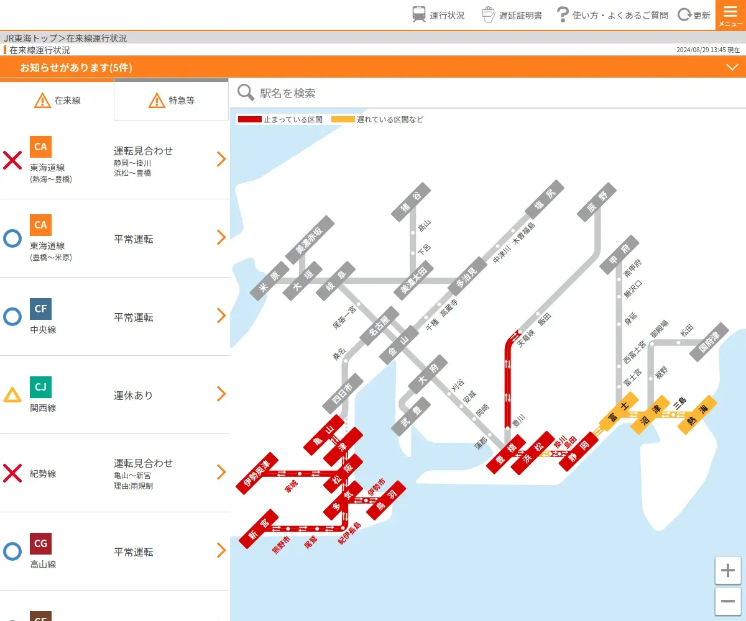Open the 使い方・よくあるご質問 question mark help
The height and width of the screenshot is (621, 746).
(x=563, y=14)
